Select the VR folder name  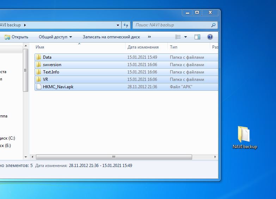point(45,79)
